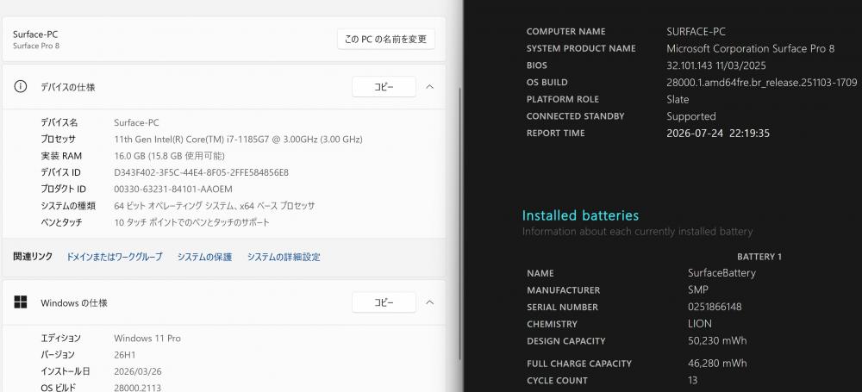
Task: Select the Microsoft Corporation Surface Pro 8 value
Action: click(x=751, y=48)
